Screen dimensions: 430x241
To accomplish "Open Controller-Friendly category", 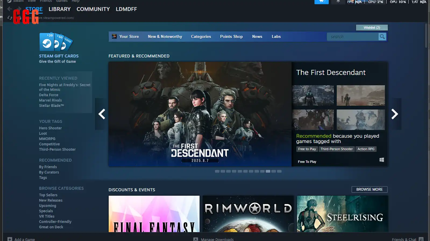I will pyautogui.click(x=55, y=222).
